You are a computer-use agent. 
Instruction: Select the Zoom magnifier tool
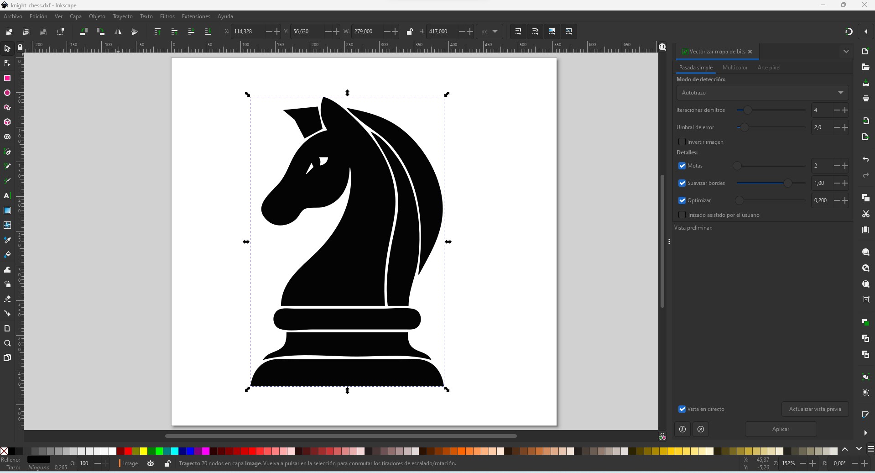[7, 343]
